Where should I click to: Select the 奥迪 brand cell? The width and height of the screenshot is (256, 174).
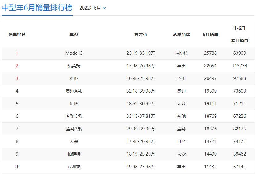(x=181, y=91)
